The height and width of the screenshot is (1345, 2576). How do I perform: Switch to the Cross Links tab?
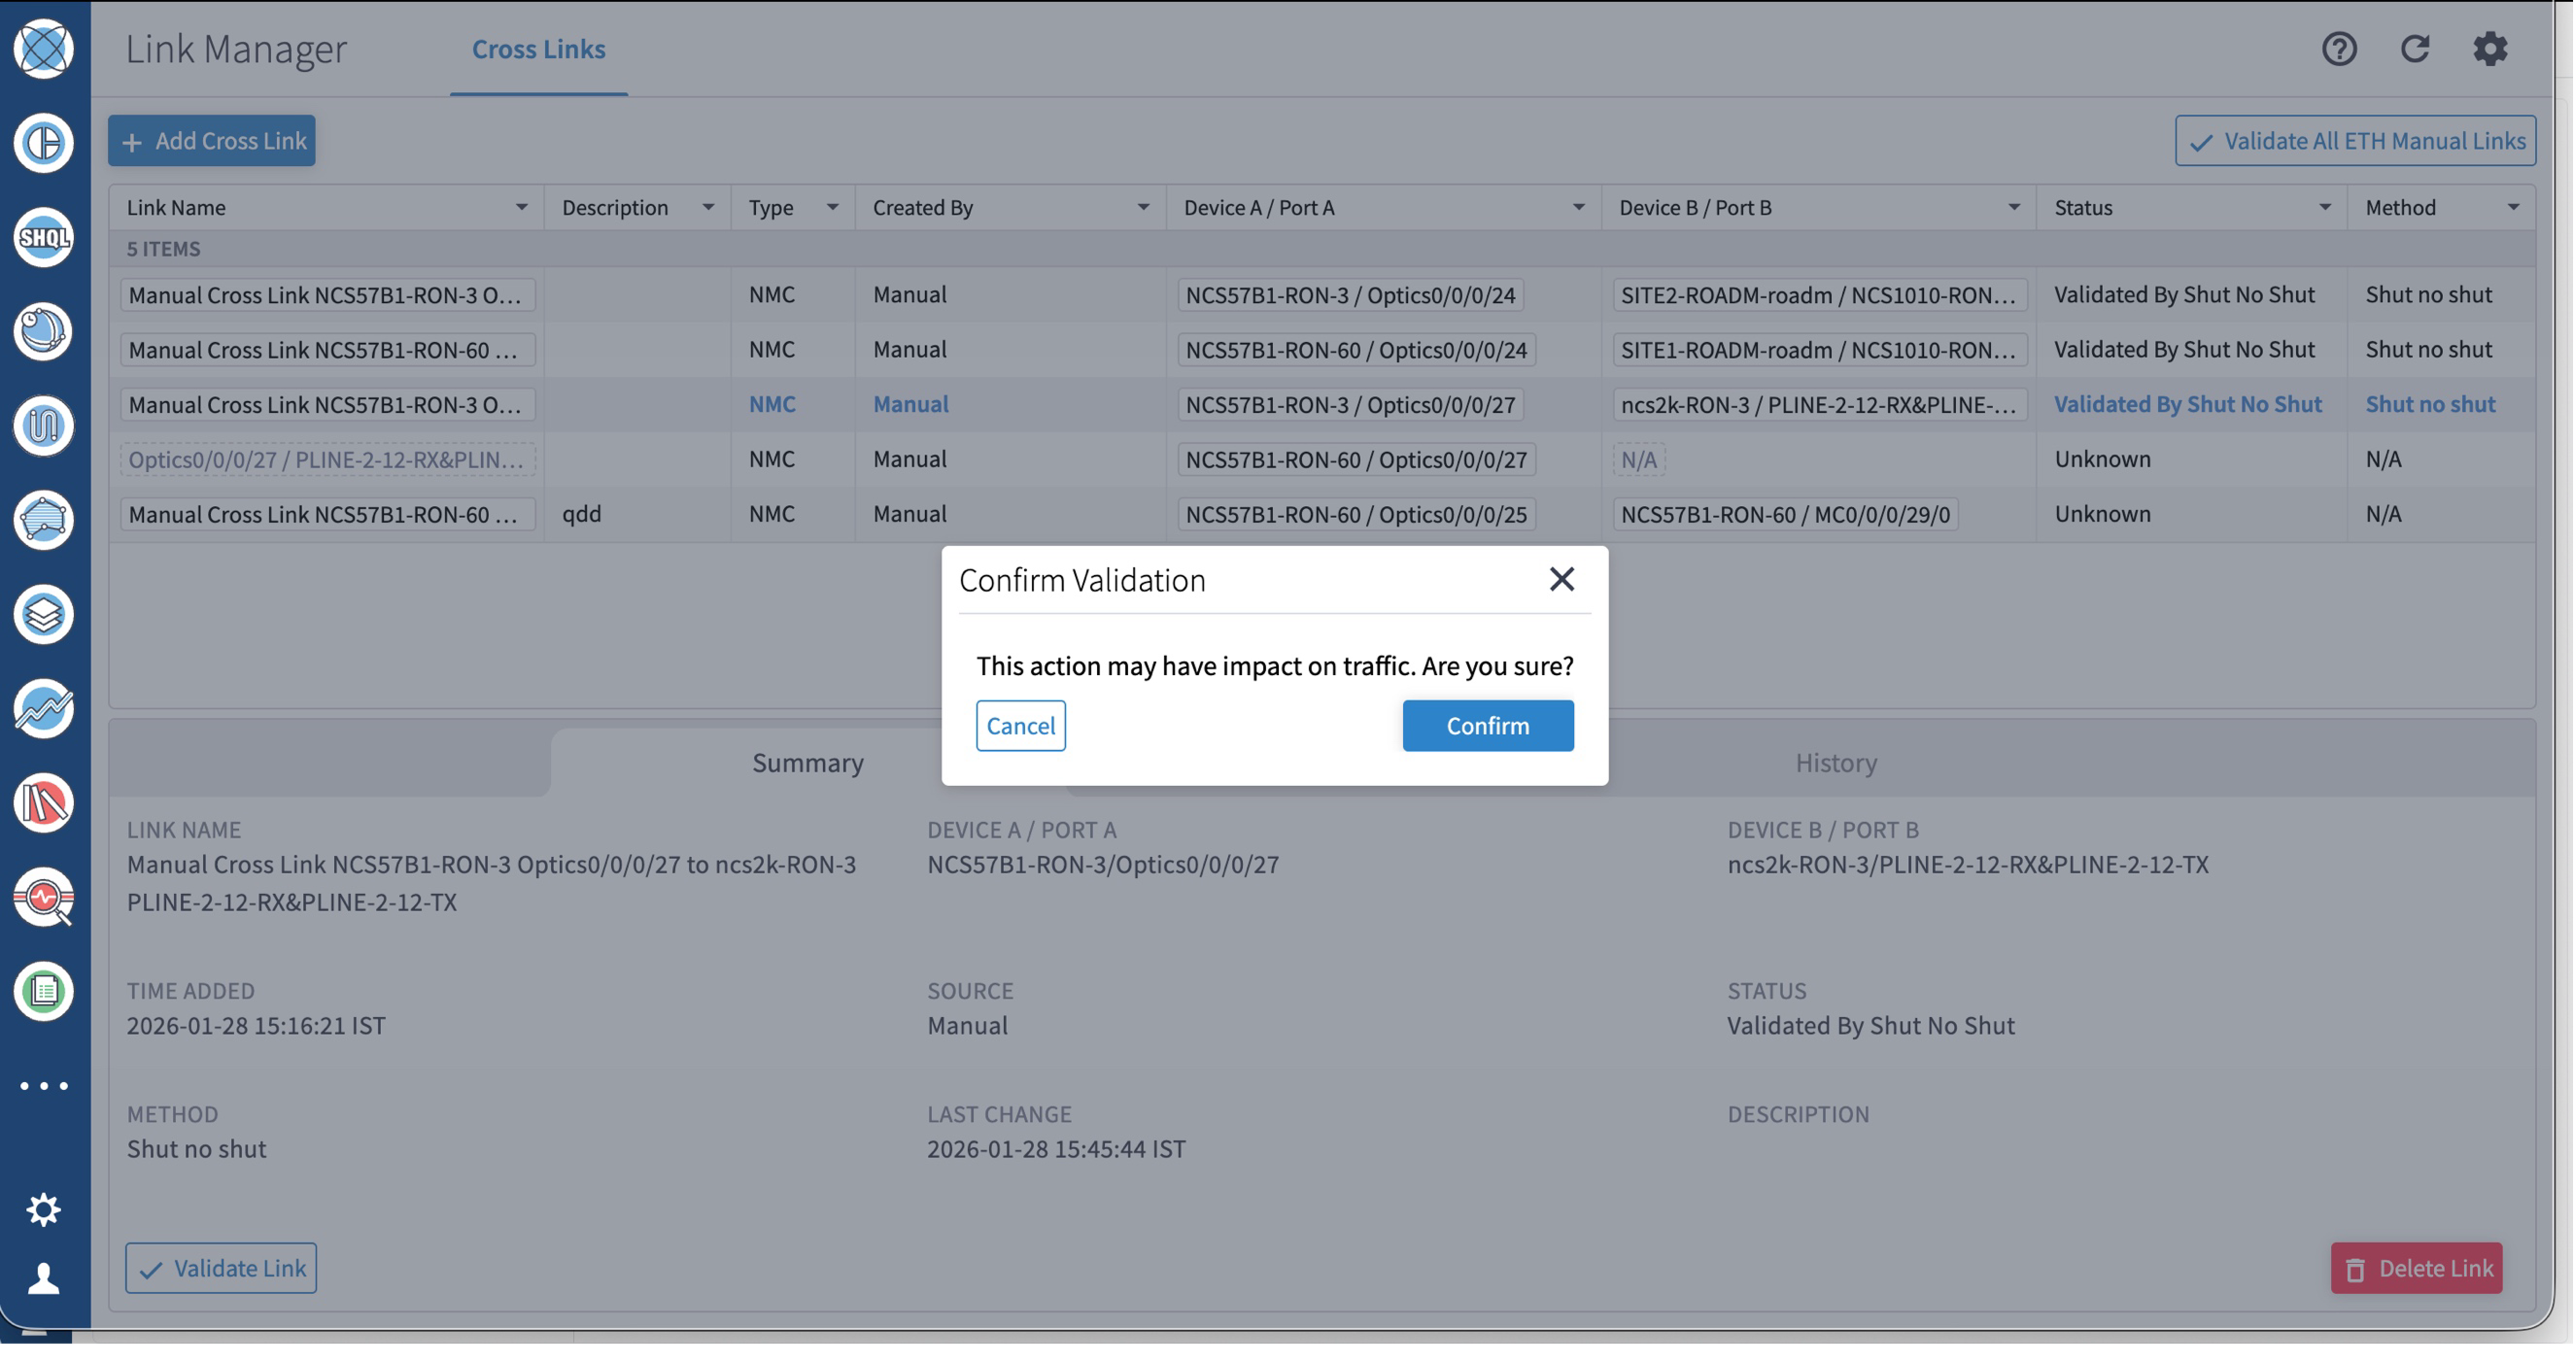pyautogui.click(x=538, y=48)
